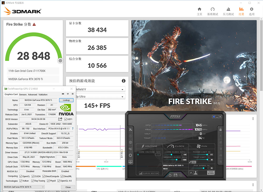Switch to the Advanced tab

point(33,95)
